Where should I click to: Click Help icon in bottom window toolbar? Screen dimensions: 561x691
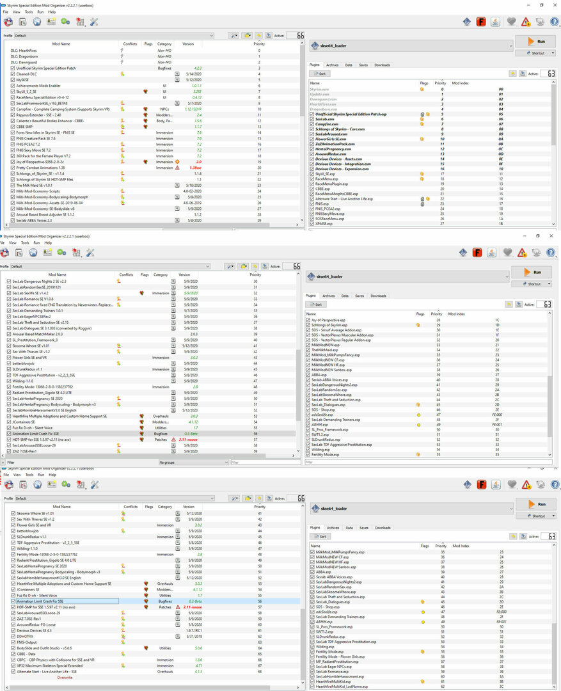point(555,484)
